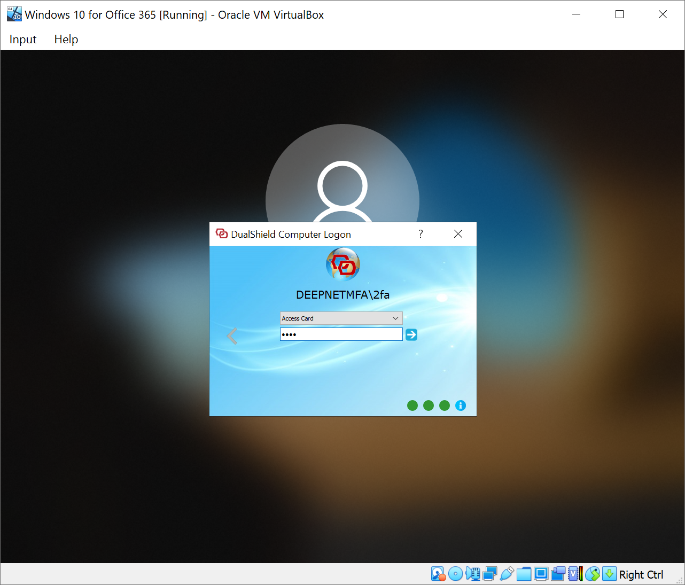This screenshot has width=685, height=585.
Task: Click the Right Ctrl host key label
Action: [x=641, y=575]
